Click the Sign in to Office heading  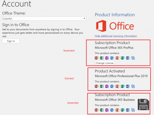pyautogui.click(x=16, y=25)
